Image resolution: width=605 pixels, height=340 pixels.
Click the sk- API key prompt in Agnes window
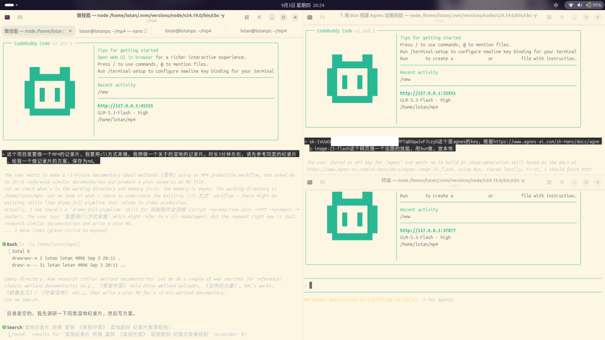452,145
